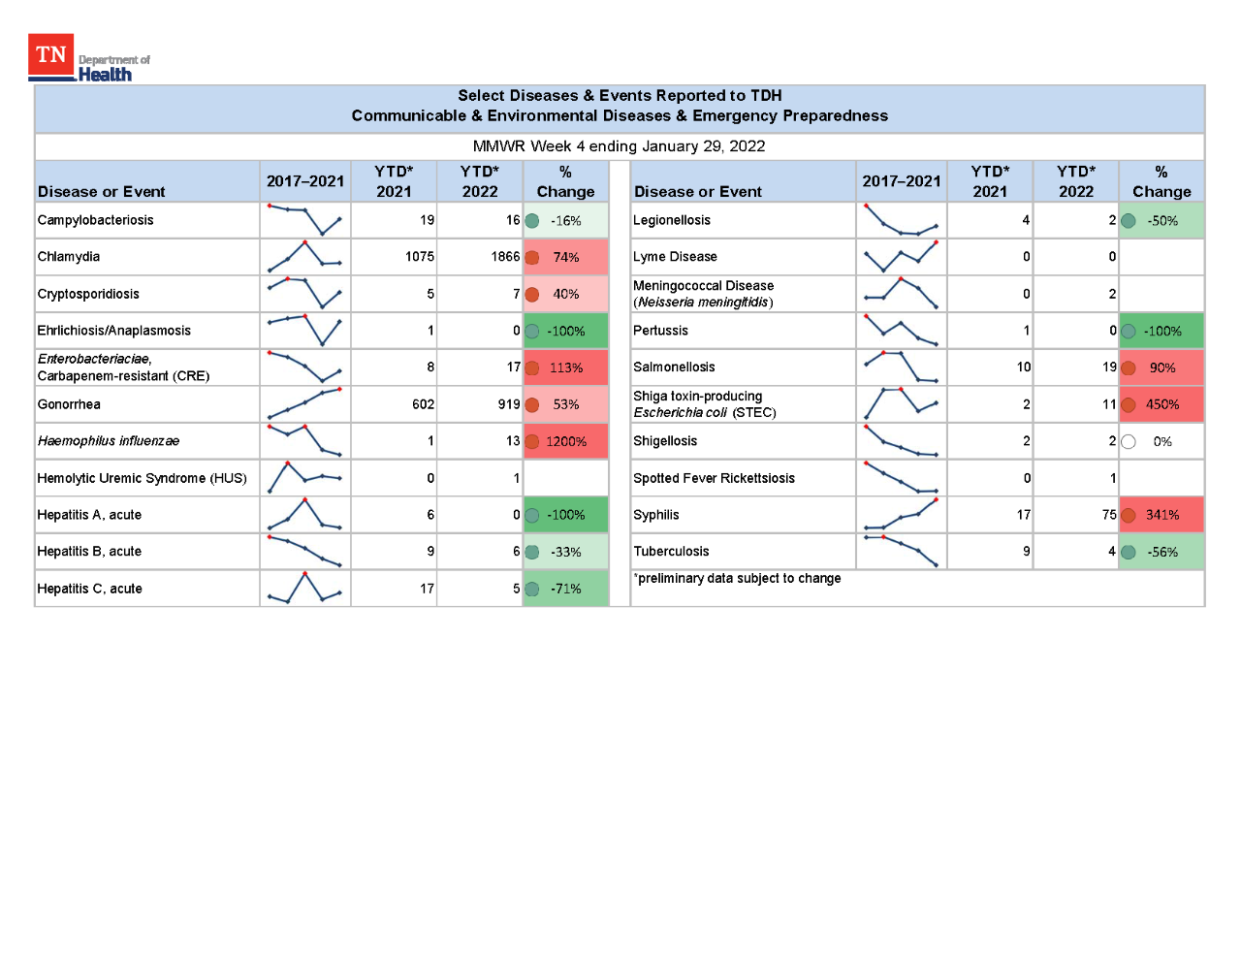The height and width of the screenshot is (958, 1241).
Task: Click the empty circle indicator in Shigellosis row
Action: tap(1129, 442)
